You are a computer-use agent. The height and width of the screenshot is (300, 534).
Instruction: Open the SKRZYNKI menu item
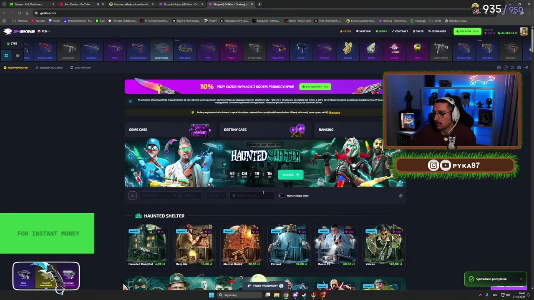click(x=363, y=31)
